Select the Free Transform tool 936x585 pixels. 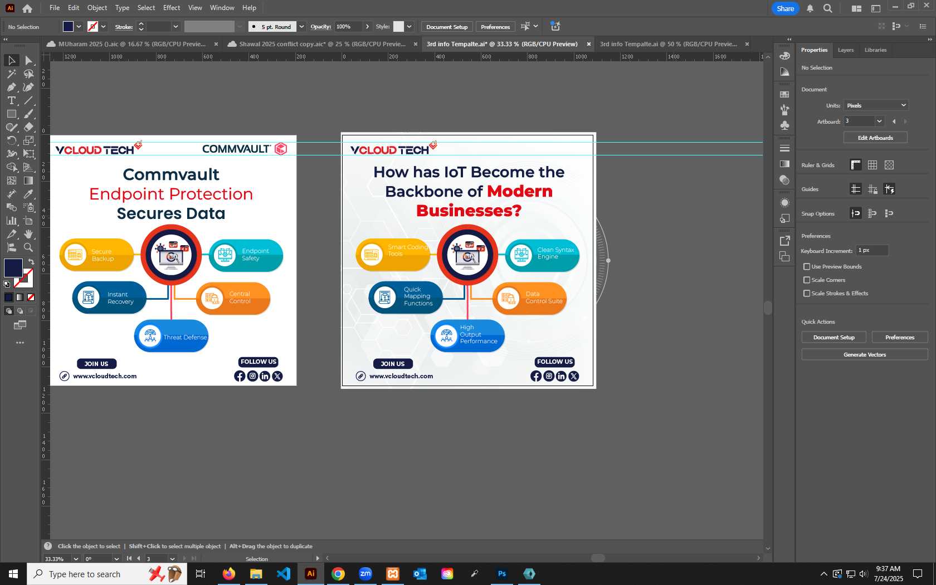coord(28,154)
